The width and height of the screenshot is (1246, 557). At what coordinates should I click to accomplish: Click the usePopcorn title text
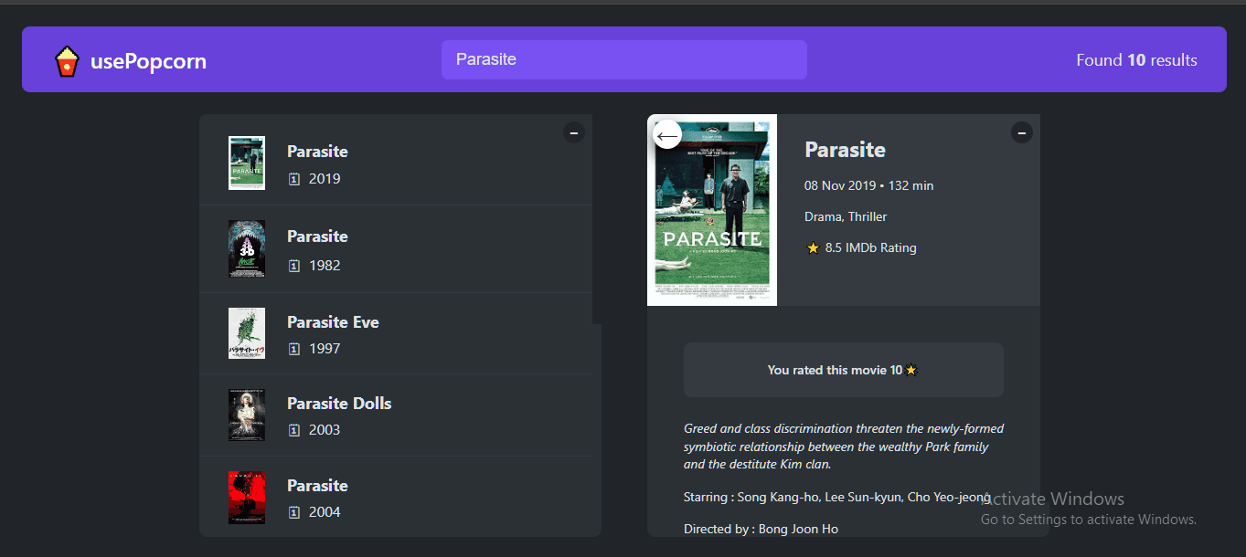pyautogui.click(x=148, y=61)
